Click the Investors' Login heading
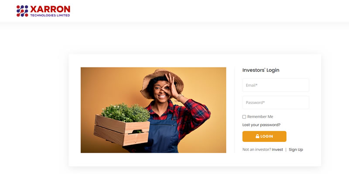The image size is (349, 174). [x=261, y=70]
